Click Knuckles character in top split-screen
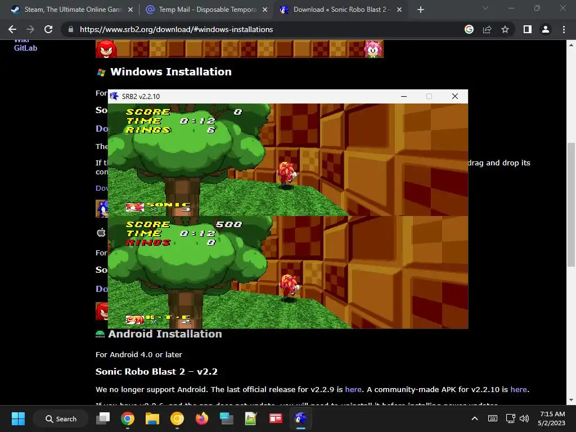 coord(286,173)
